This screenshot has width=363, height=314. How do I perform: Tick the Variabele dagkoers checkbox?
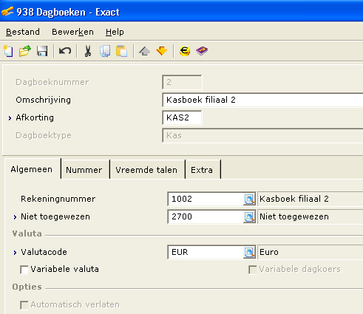pyautogui.click(x=253, y=270)
